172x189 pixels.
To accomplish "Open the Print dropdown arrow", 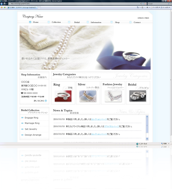I will [x=150, y=7].
